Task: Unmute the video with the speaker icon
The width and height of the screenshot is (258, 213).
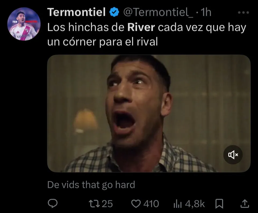Action: click(233, 155)
